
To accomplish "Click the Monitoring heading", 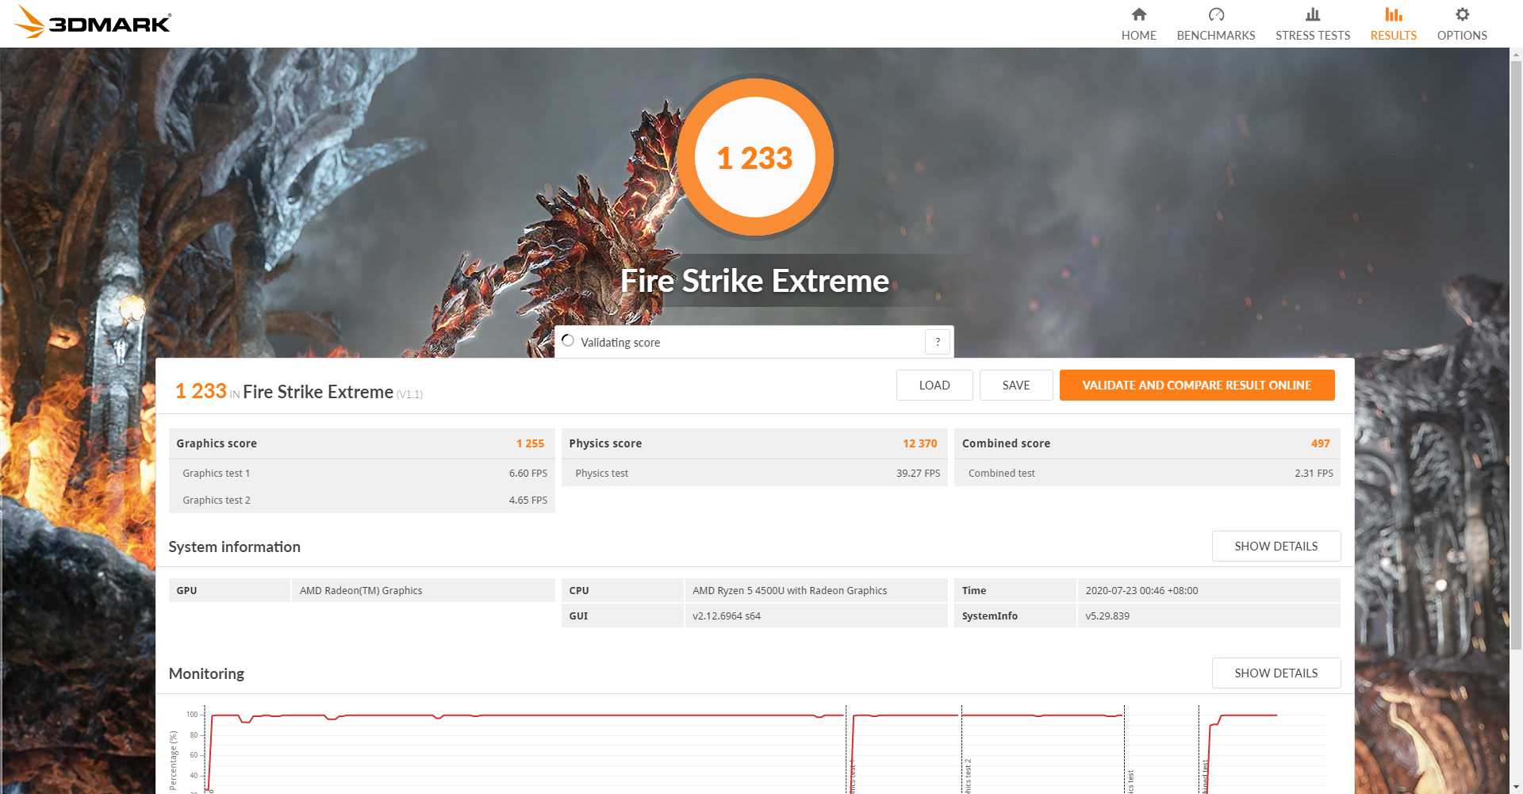I will coord(206,674).
